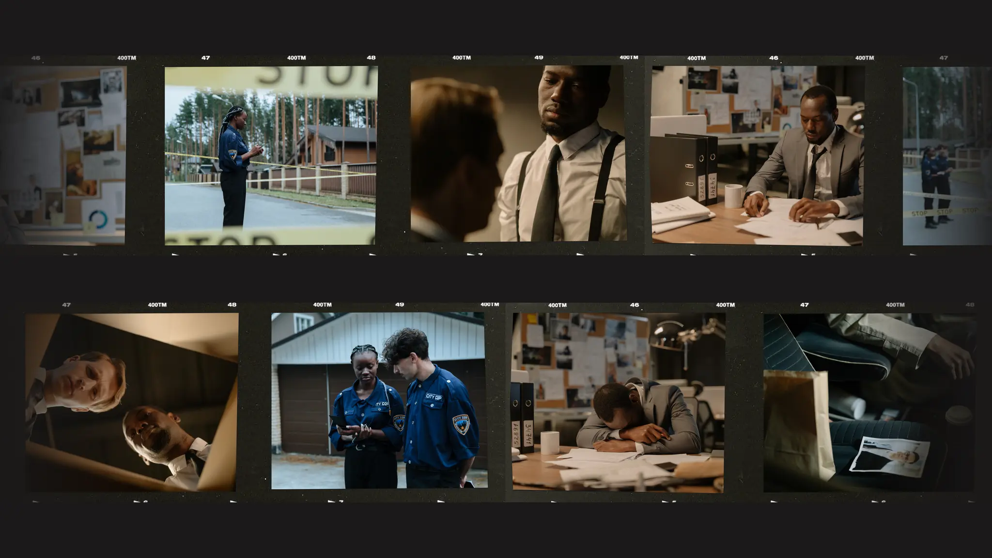
Task: Open photo of detective reviewing papers at desk
Action: coord(757,155)
